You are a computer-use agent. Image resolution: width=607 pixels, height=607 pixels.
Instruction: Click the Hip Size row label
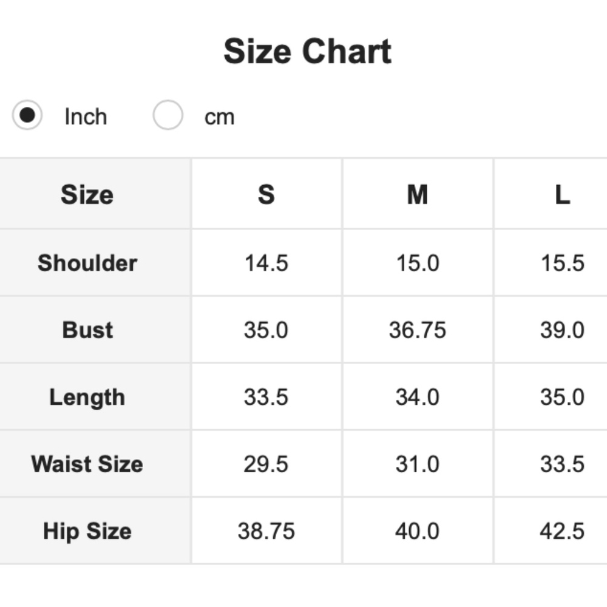click(87, 531)
